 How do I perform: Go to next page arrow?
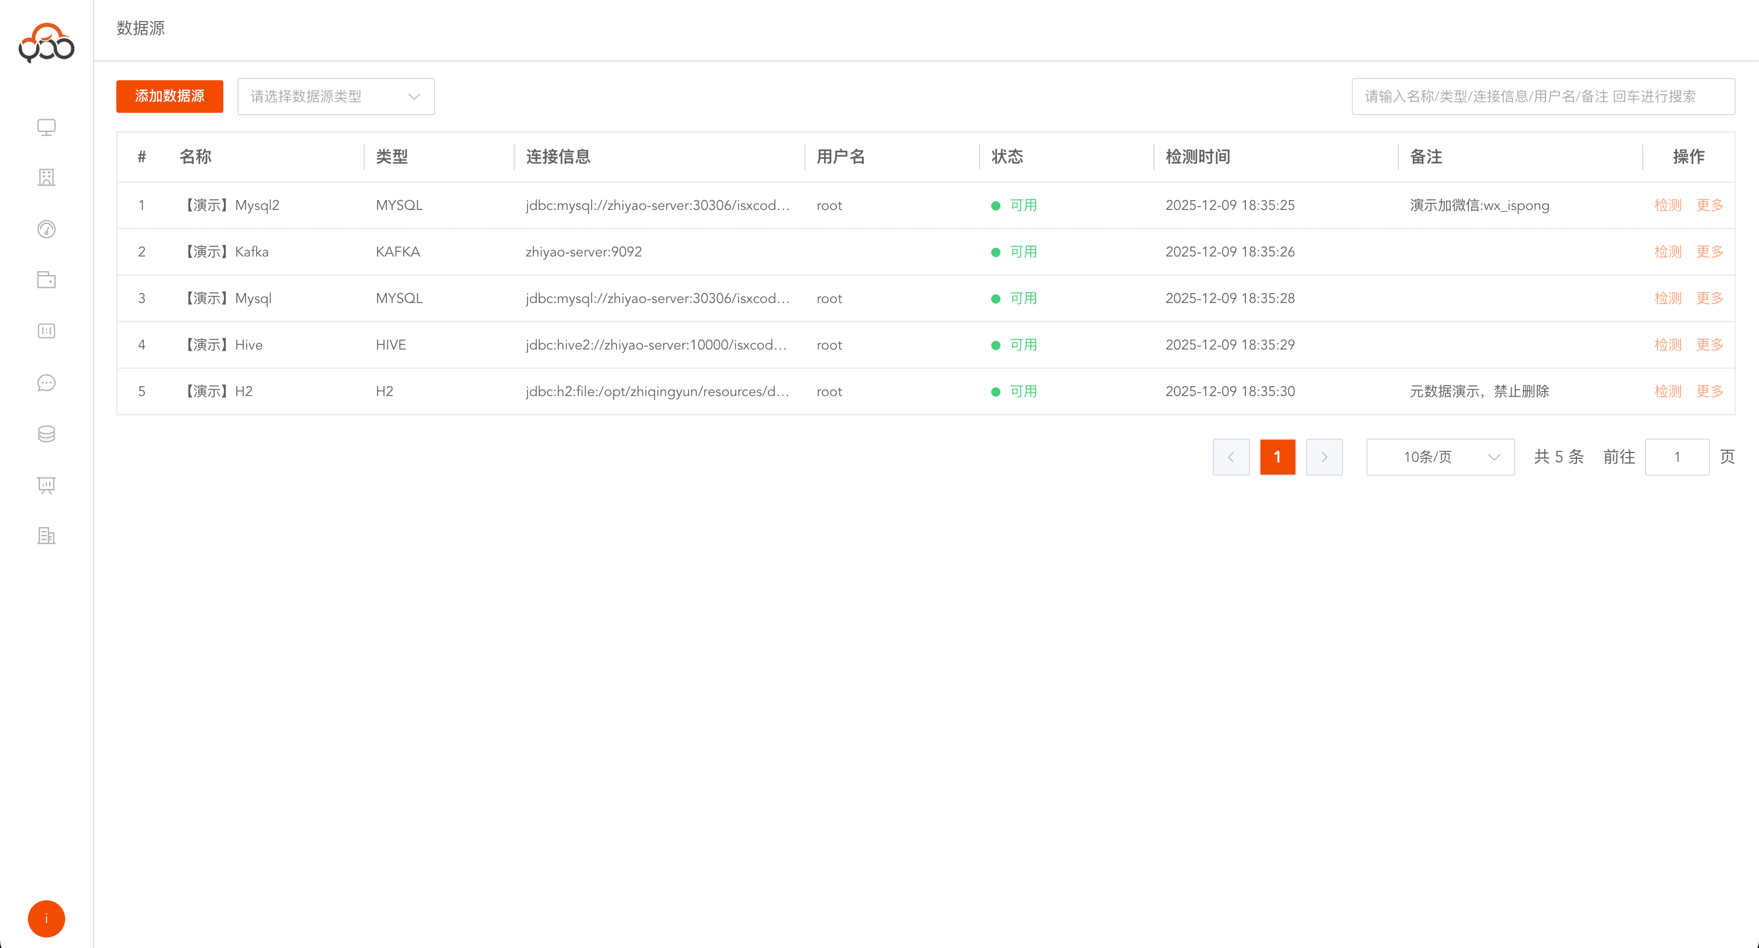1323,457
